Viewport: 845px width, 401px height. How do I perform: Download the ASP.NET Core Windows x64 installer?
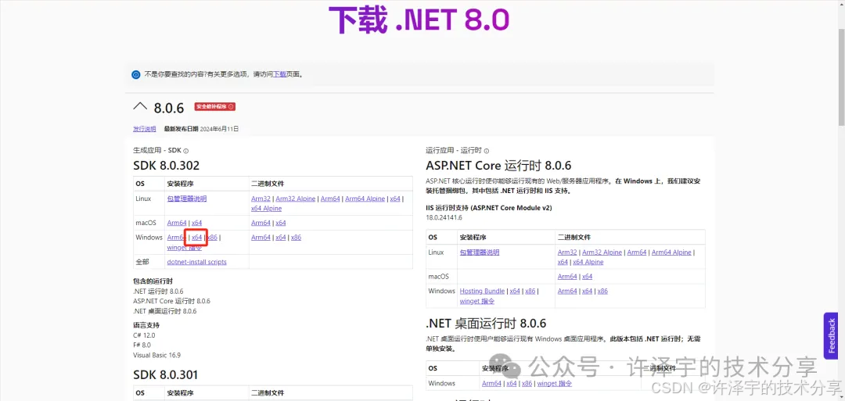tap(515, 292)
